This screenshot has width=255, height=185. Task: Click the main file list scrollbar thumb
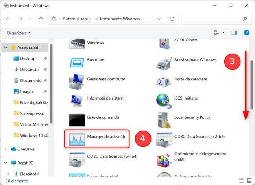(252, 85)
